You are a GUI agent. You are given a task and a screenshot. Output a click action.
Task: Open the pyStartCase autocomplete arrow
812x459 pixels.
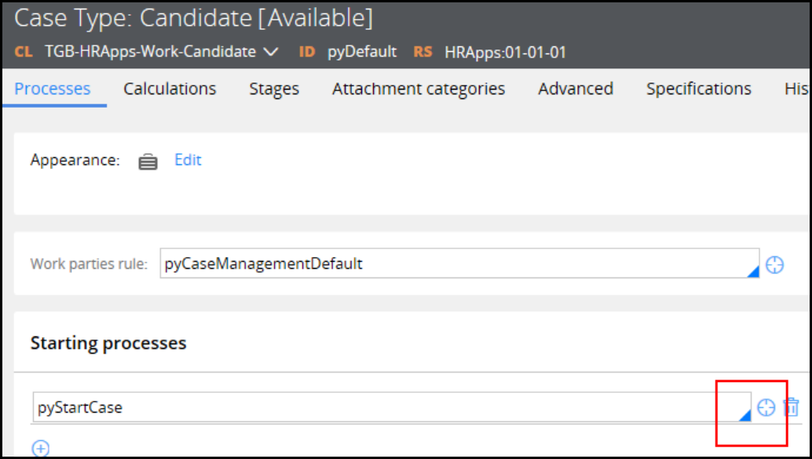point(744,415)
